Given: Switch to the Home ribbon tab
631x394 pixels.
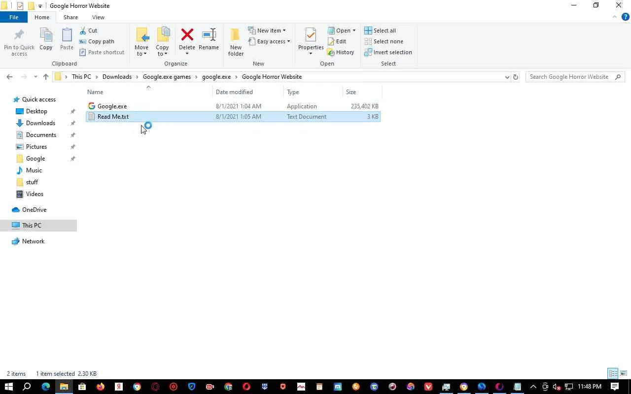Looking at the screenshot, I should (x=42, y=17).
